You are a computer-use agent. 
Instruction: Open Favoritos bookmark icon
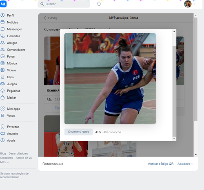pyautogui.click(x=2, y=127)
